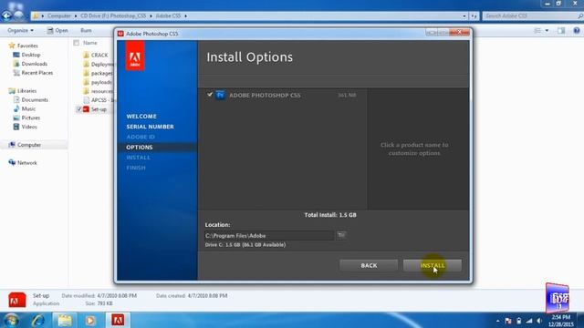The width and height of the screenshot is (584, 328).
Task: Open the Pictures library
Action: point(30,118)
